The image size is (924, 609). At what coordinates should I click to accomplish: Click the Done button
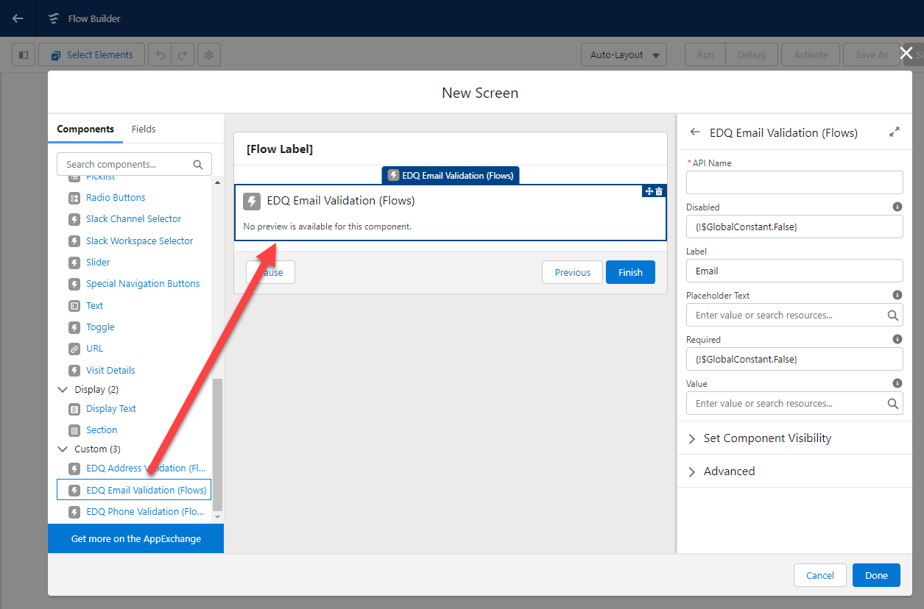point(876,575)
